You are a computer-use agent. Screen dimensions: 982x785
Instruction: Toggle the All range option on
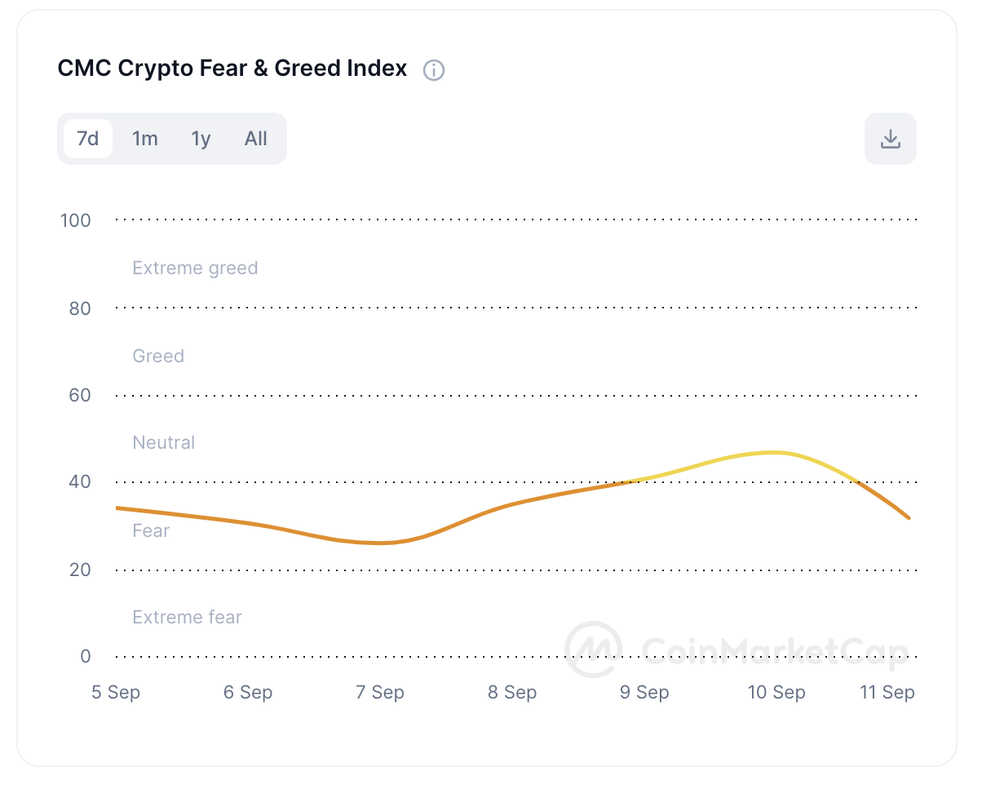point(255,139)
